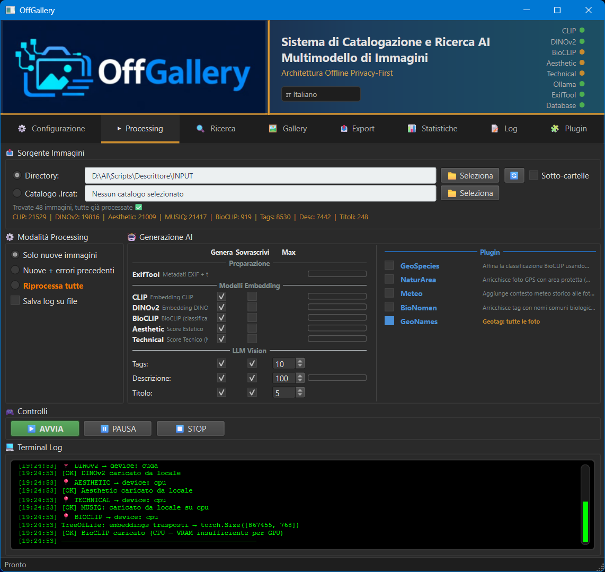Select the Catalogo .lrcat radio button
This screenshot has width=605, height=572.
[x=17, y=193]
